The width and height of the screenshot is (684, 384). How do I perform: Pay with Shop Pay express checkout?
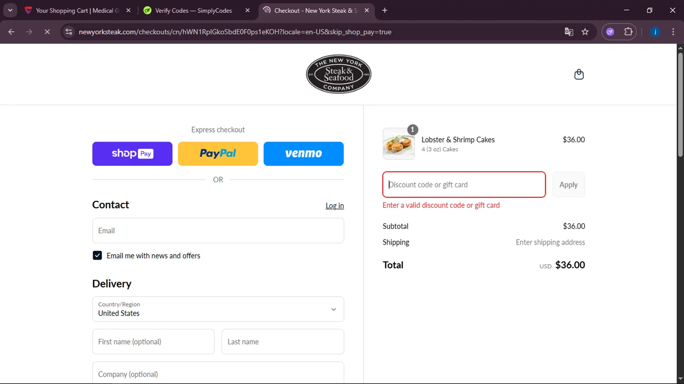(132, 154)
